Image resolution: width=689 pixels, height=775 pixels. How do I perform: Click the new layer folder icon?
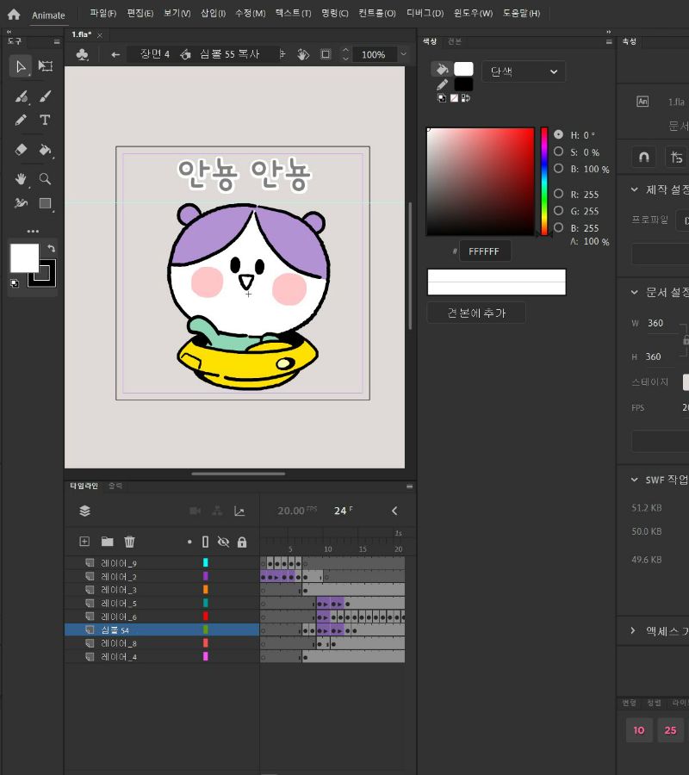coord(107,542)
